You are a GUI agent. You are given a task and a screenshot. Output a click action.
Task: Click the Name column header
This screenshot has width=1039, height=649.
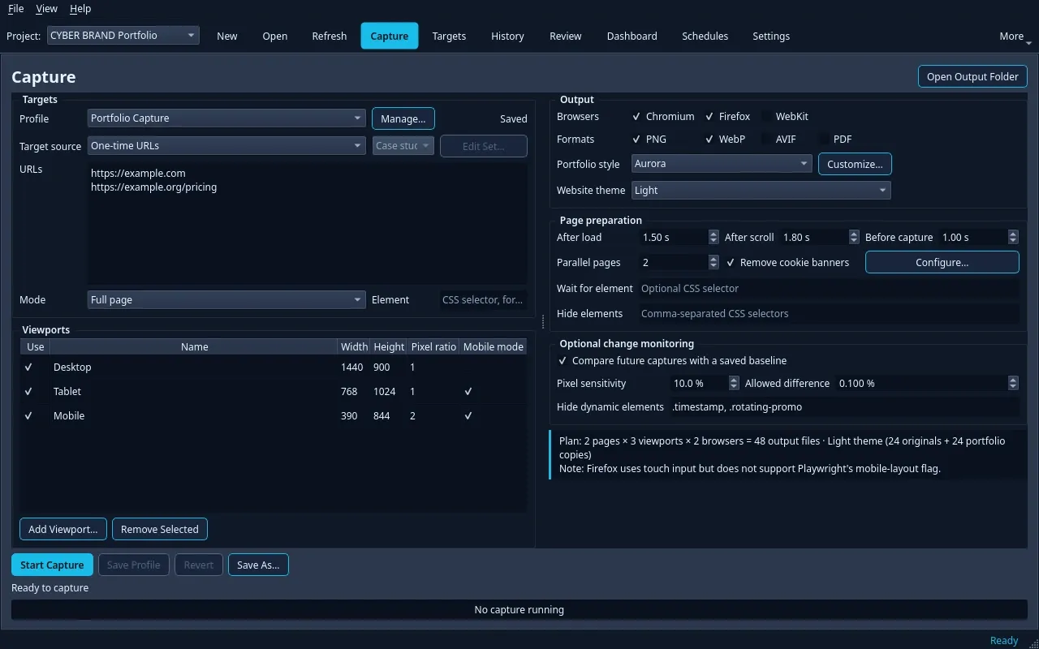194,346
